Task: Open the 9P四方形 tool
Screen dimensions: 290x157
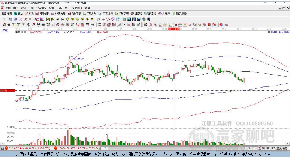Action: [x=58, y=14]
